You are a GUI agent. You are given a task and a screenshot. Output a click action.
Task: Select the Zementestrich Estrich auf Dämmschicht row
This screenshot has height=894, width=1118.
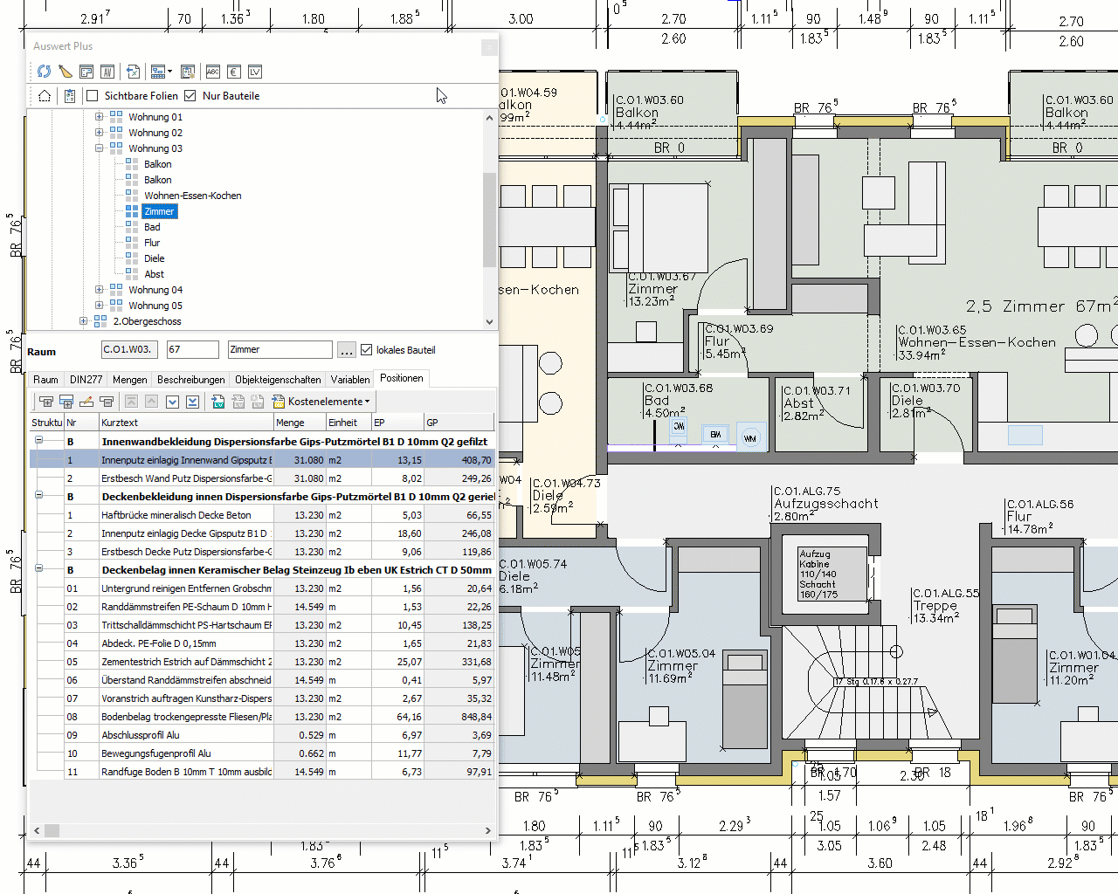click(262, 662)
